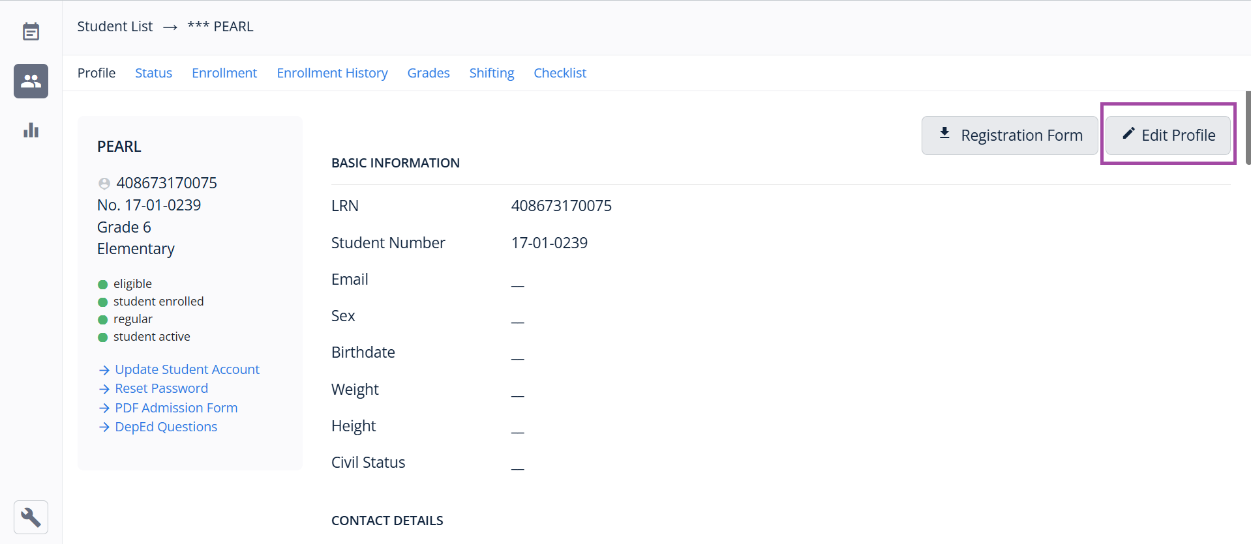Select the students people sidebar icon
1251x544 pixels.
tap(31, 81)
